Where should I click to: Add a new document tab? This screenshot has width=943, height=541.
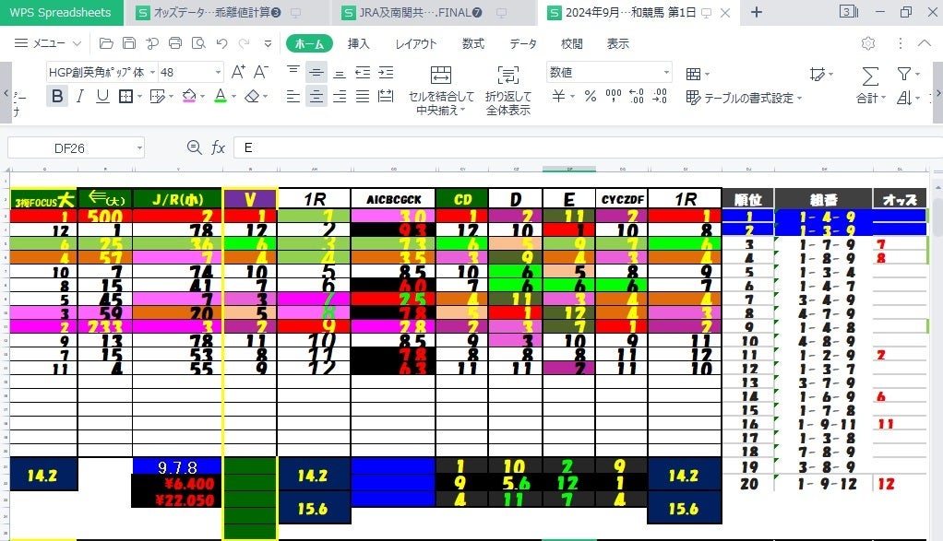[x=757, y=13]
